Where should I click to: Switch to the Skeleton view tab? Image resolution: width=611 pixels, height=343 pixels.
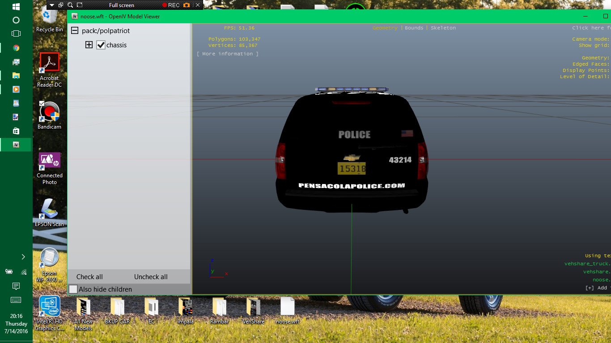[x=443, y=28]
